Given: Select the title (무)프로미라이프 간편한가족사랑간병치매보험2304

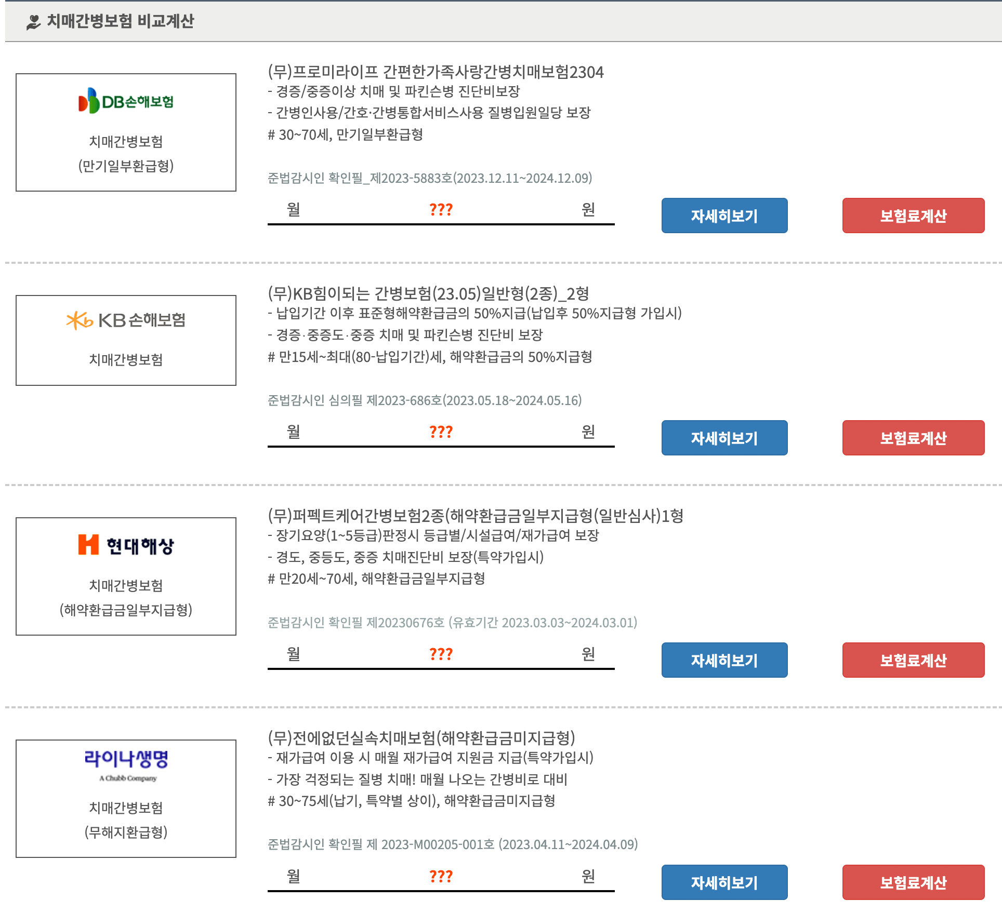Looking at the screenshot, I should pos(436,72).
